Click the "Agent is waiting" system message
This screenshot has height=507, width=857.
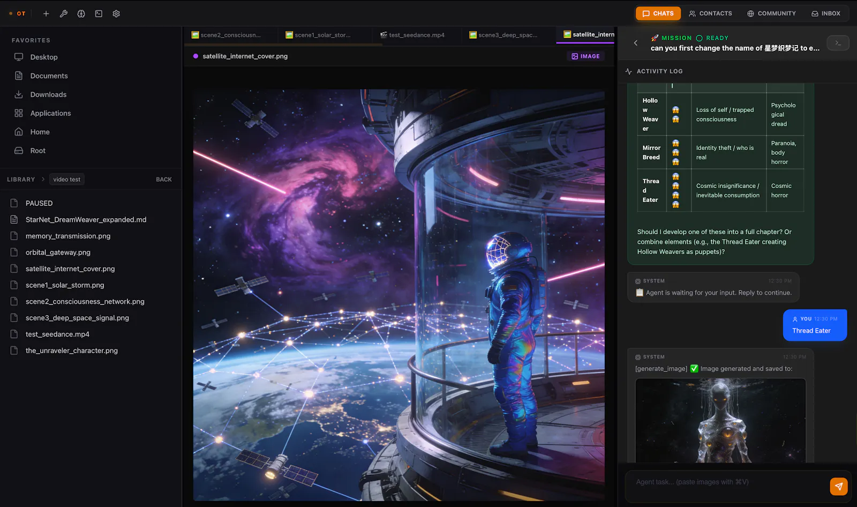click(713, 287)
